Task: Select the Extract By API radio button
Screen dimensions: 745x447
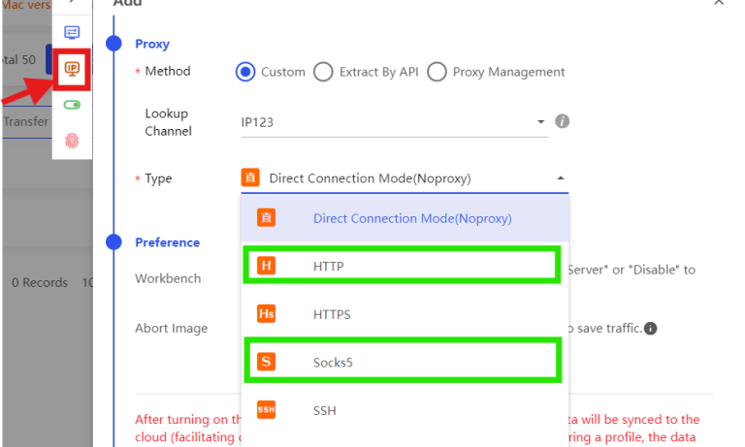Action: [322, 72]
